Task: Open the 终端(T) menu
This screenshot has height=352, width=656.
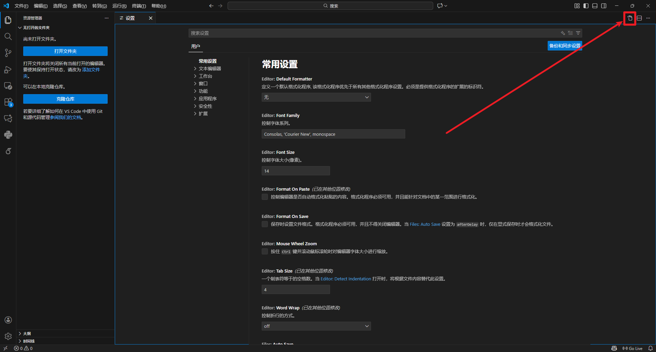Action: pyautogui.click(x=139, y=6)
